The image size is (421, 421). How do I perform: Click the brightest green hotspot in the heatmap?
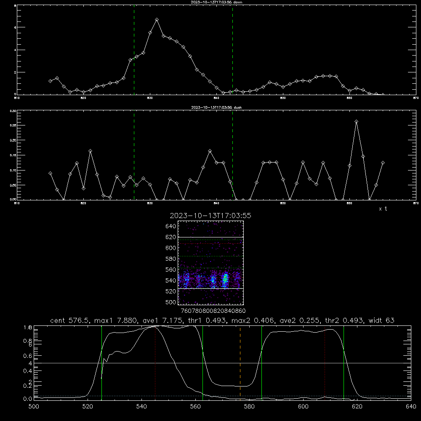click(x=225, y=280)
